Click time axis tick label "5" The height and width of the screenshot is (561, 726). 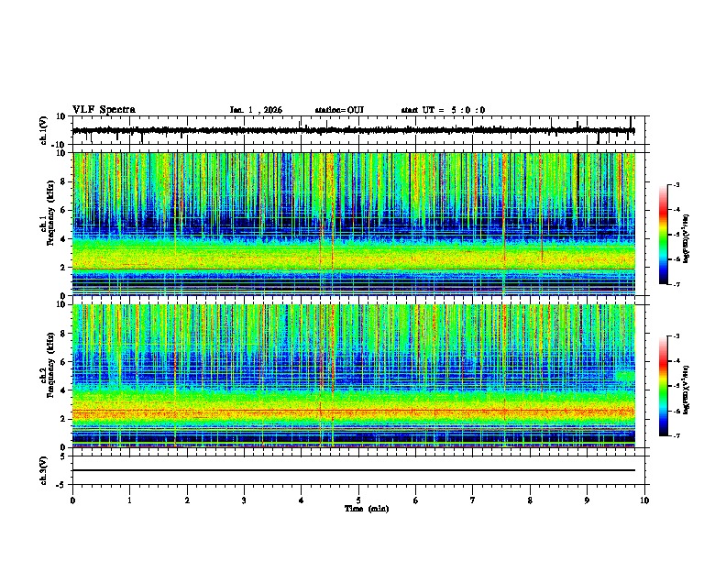click(x=358, y=500)
